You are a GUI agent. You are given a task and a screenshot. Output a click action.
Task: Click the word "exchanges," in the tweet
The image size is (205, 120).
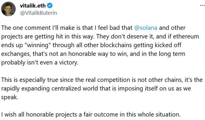point(15,55)
